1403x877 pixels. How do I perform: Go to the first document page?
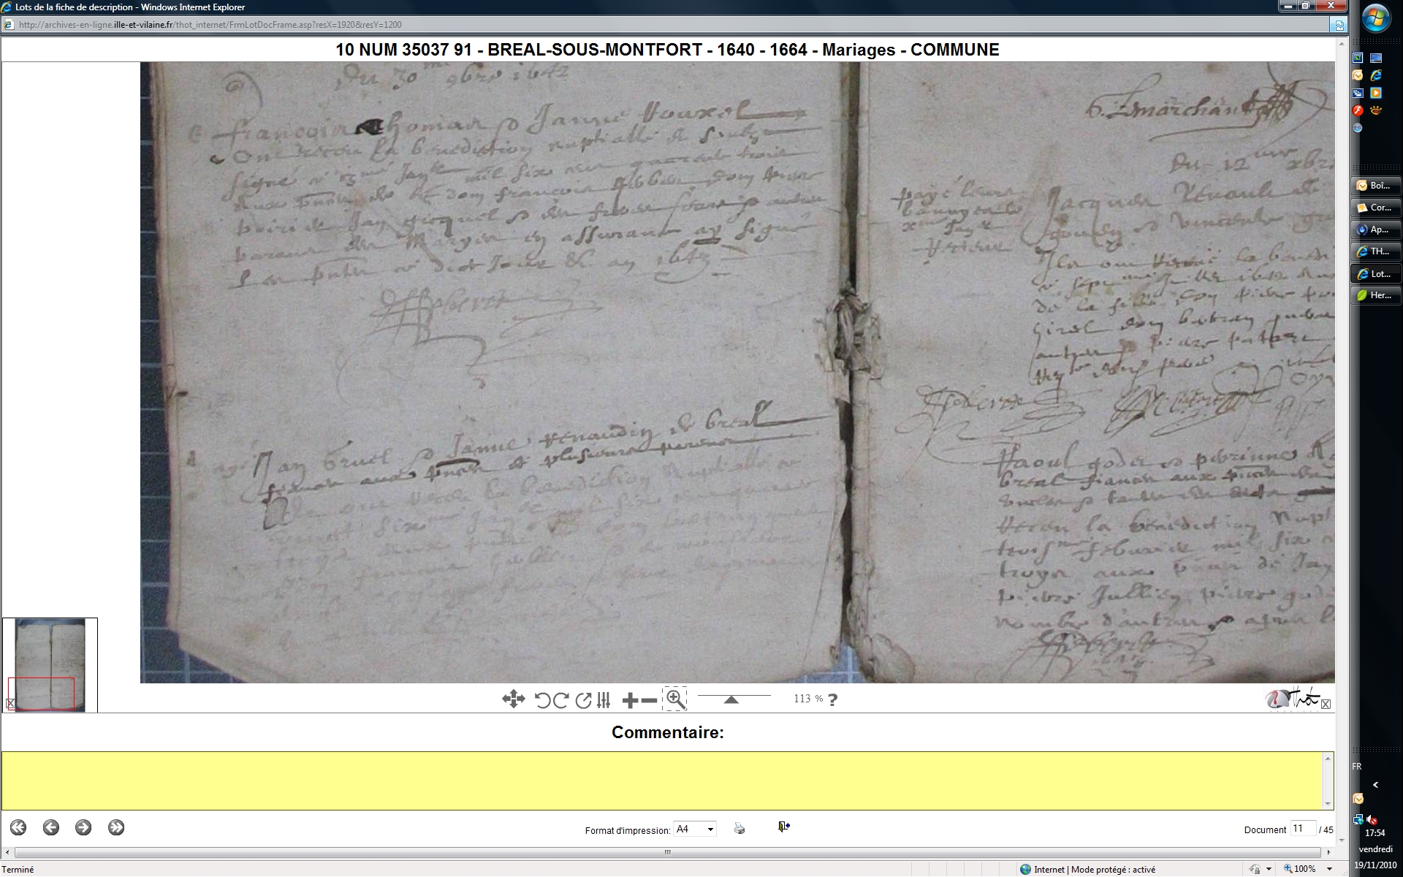[x=18, y=827]
